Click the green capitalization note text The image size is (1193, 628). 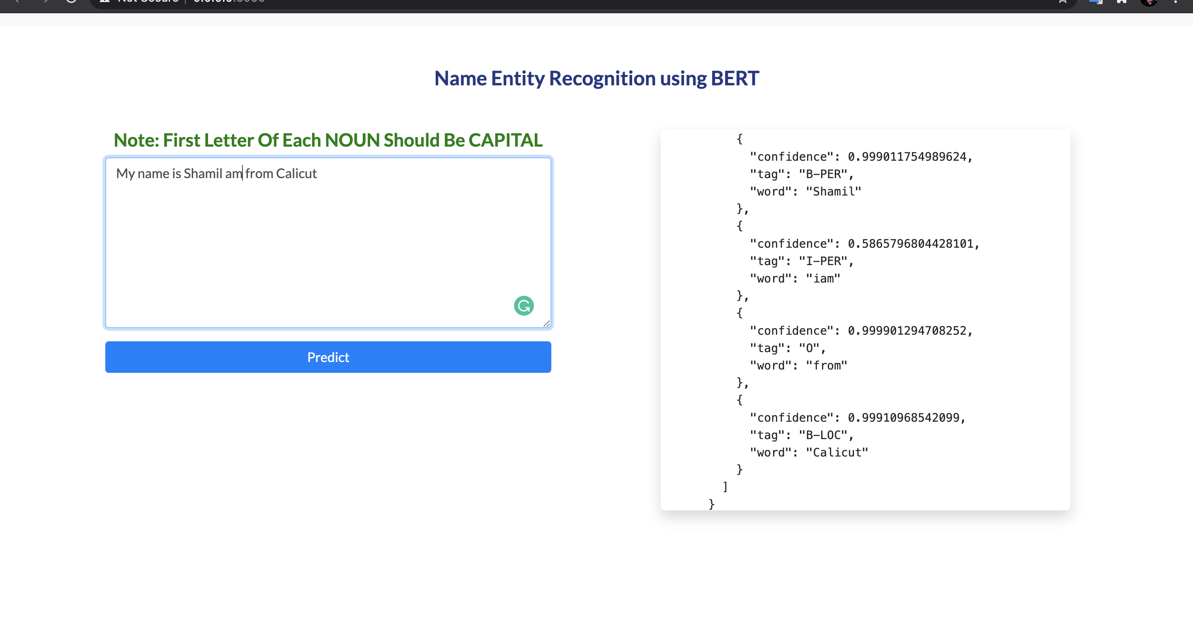pos(328,140)
